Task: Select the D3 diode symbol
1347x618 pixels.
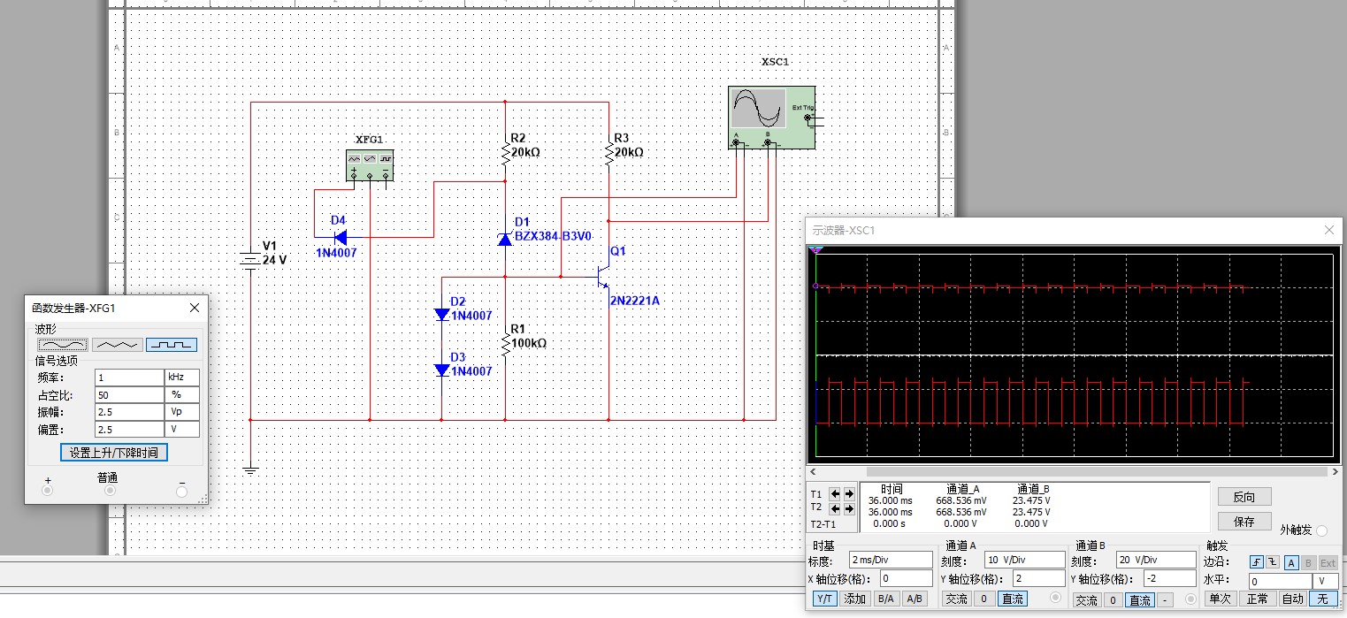Action: 442,370
